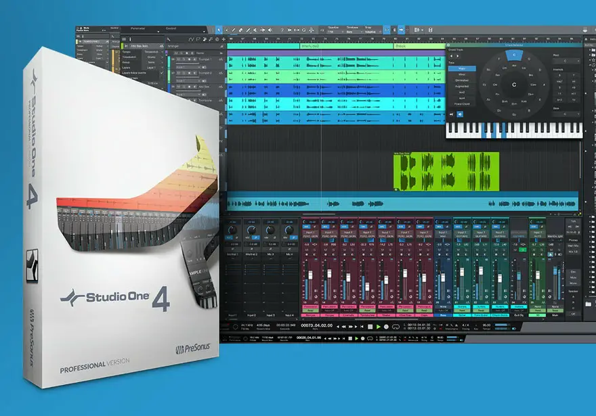Select the Eraser tool
Image resolution: width=596 pixels, height=416 pixels.
[x=240, y=30]
